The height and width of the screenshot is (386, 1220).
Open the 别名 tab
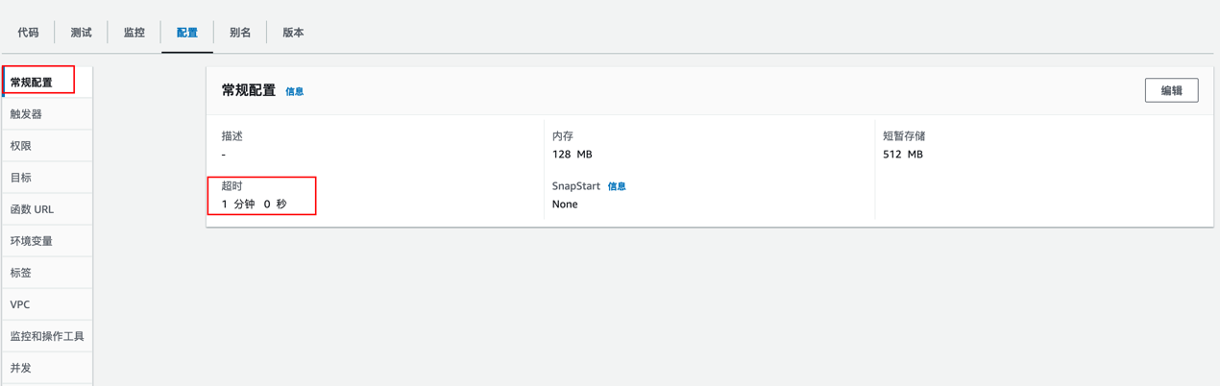pyautogui.click(x=240, y=33)
